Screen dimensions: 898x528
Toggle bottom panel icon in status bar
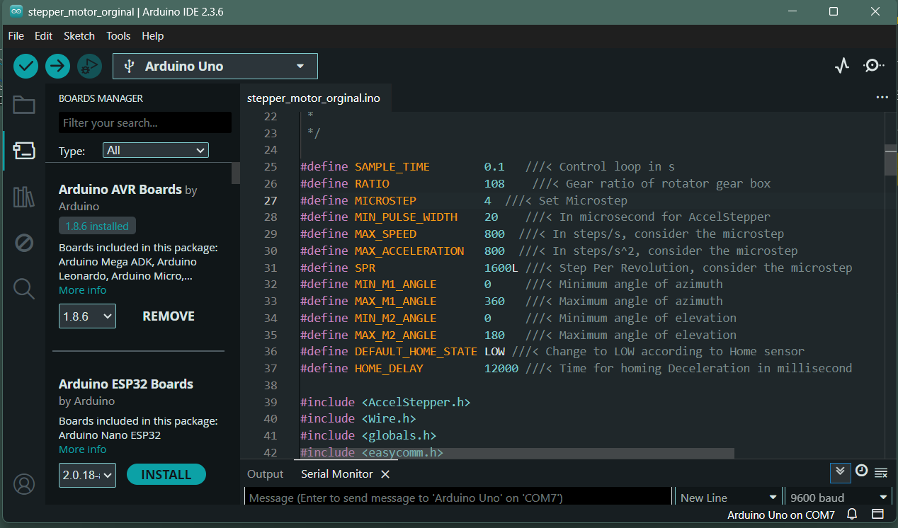click(x=877, y=515)
